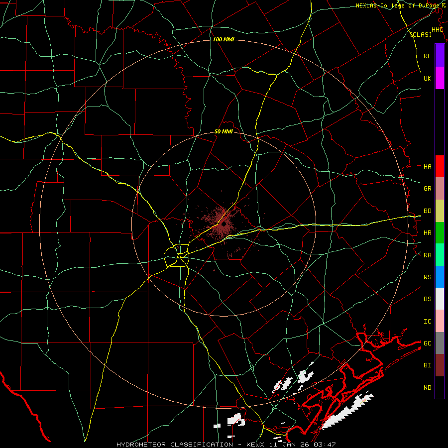Click the ND legend label
Image resolution: width=448 pixels, height=448 pixels.
pyautogui.click(x=427, y=387)
